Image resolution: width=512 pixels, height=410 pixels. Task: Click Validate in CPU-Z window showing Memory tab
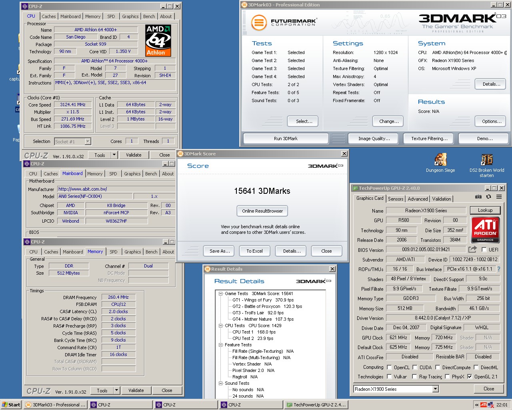coord(136,390)
